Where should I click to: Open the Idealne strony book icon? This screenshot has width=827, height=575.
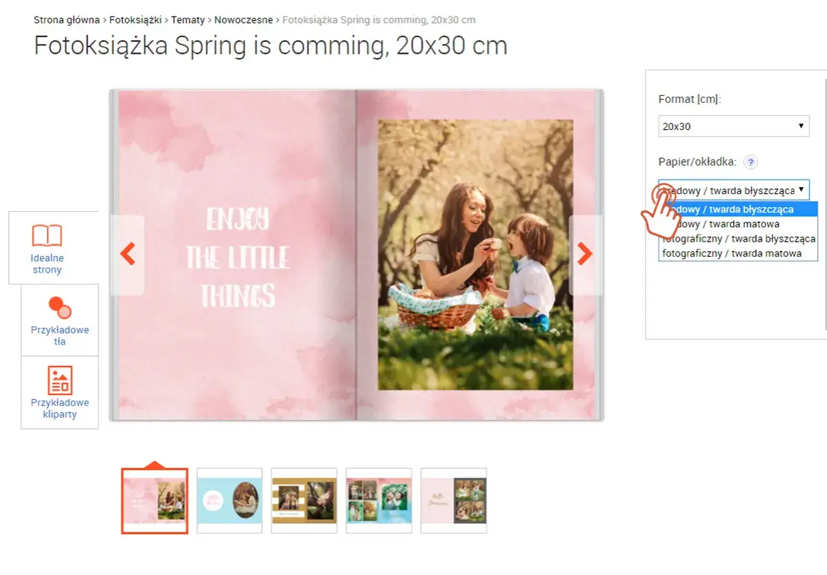(x=47, y=235)
